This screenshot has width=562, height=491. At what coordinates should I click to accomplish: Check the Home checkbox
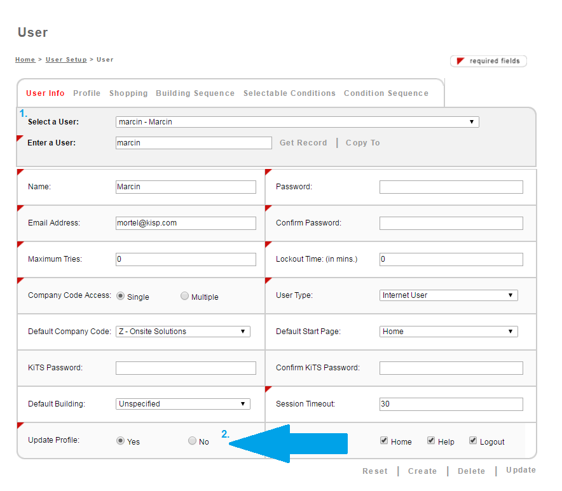click(x=384, y=441)
